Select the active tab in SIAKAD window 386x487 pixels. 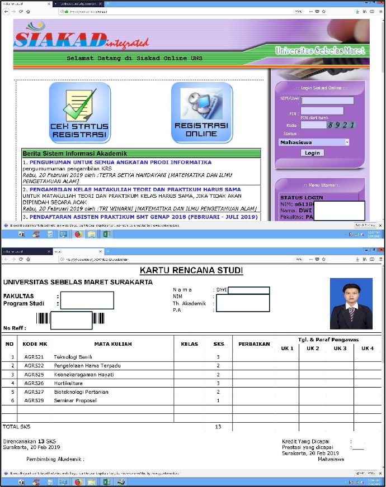pyautogui.click(x=26, y=4)
